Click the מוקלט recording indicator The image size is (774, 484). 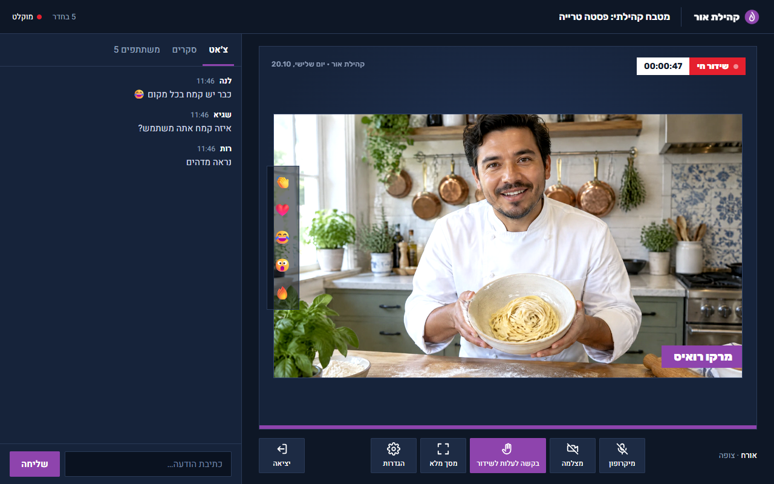(27, 17)
